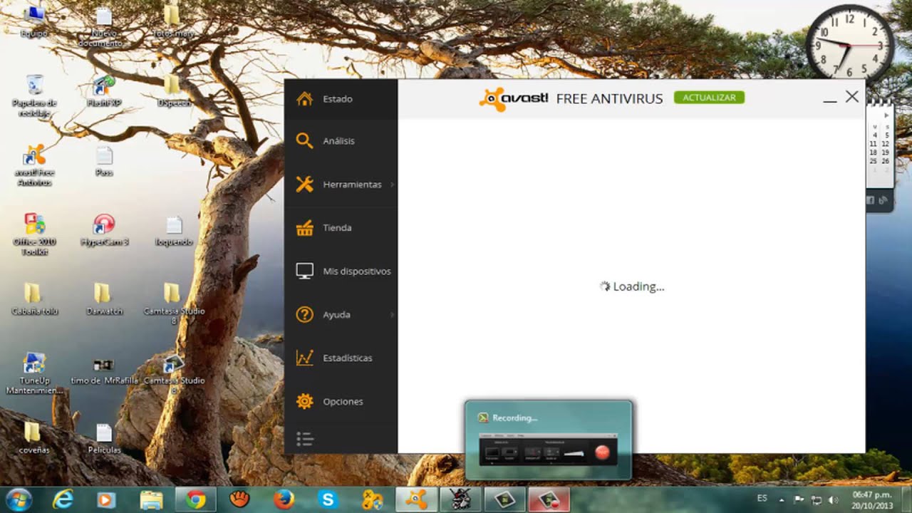Viewport: 912px width, 513px height.
Task: Click the ES language indicator
Action: click(762, 498)
